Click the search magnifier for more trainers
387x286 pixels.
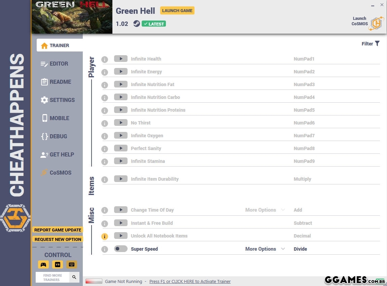pyautogui.click(x=74, y=277)
